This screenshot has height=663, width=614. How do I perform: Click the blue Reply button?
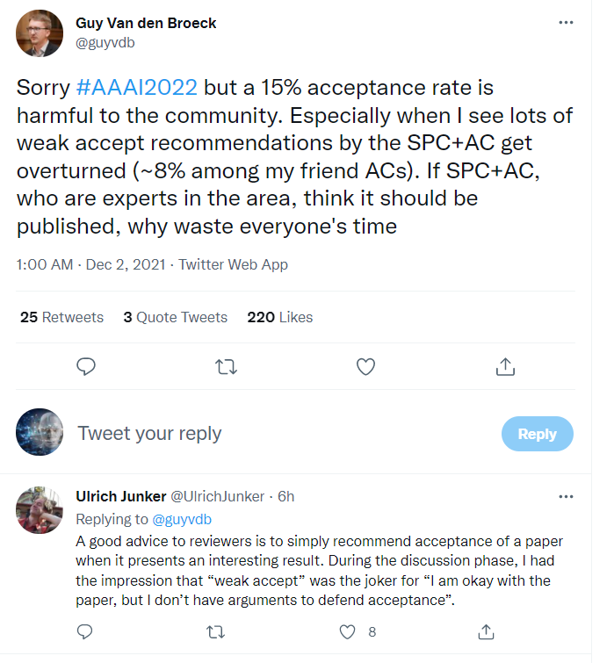[x=537, y=434]
